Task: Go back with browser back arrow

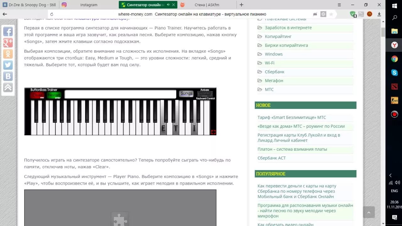Action: [x=5, y=14]
